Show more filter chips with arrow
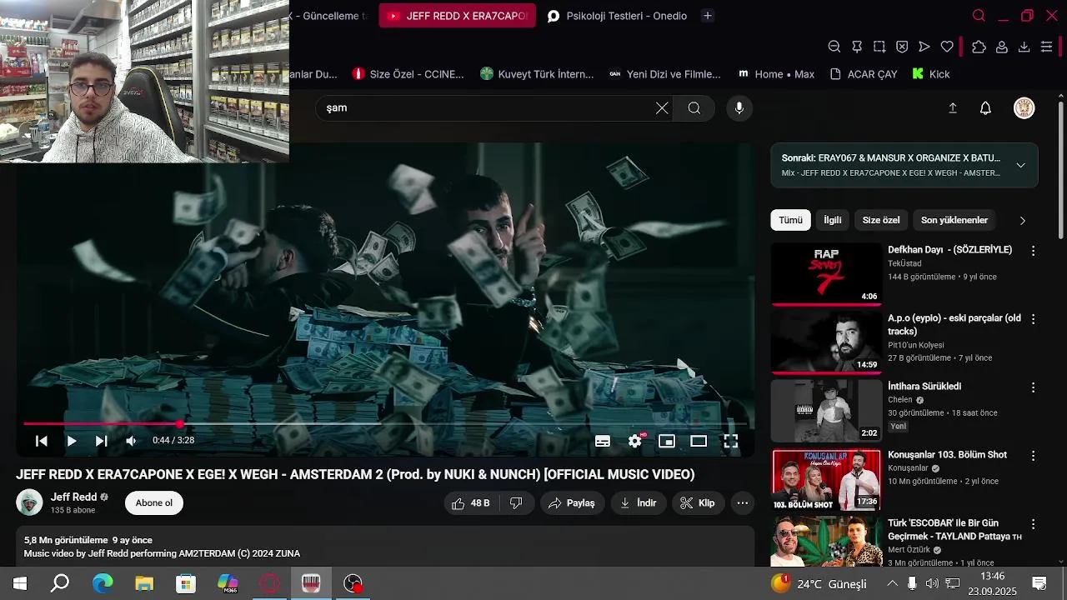The height and width of the screenshot is (600, 1067). click(x=1023, y=221)
